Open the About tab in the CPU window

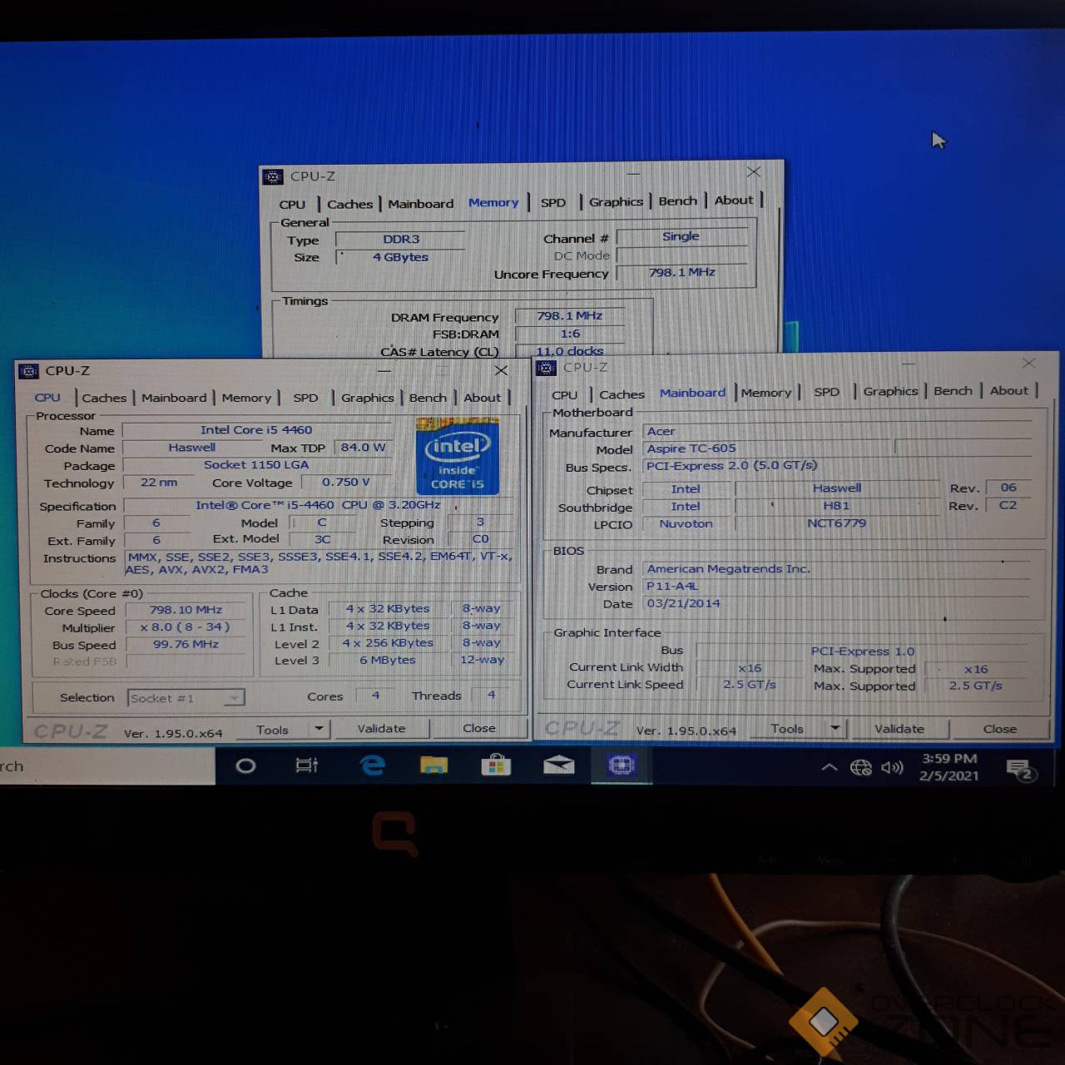(x=483, y=398)
